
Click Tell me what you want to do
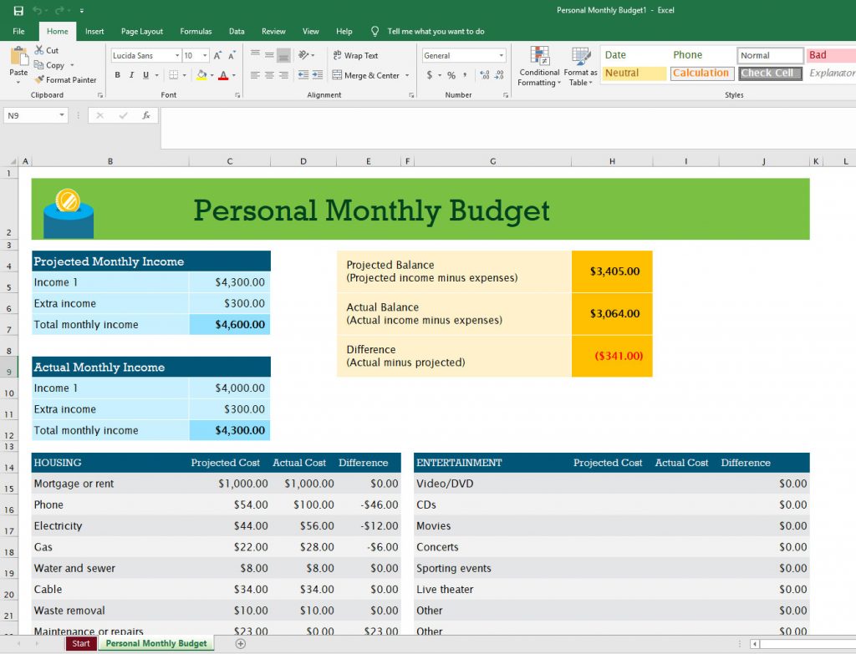(436, 31)
